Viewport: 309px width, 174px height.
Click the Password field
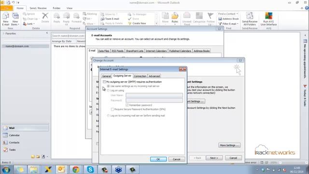pyautogui.click(x=154, y=101)
